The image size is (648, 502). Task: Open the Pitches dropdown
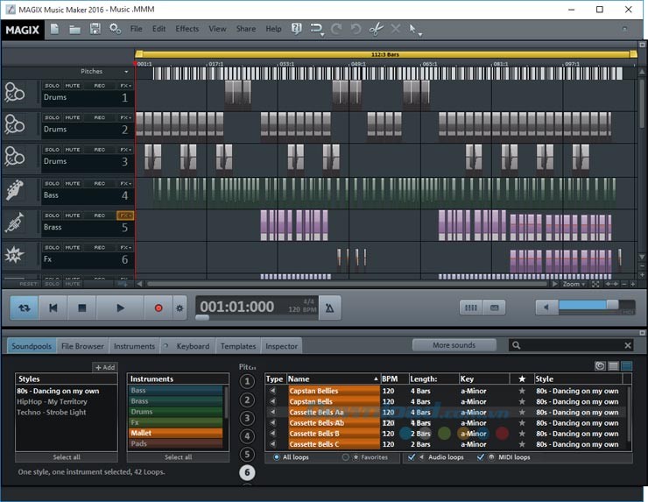pyautogui.click(x=104, y=71)
